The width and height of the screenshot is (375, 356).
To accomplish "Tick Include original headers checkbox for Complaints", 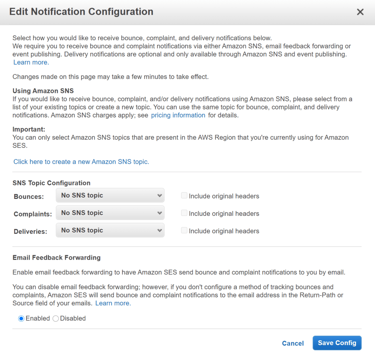I will pos(184,213).
